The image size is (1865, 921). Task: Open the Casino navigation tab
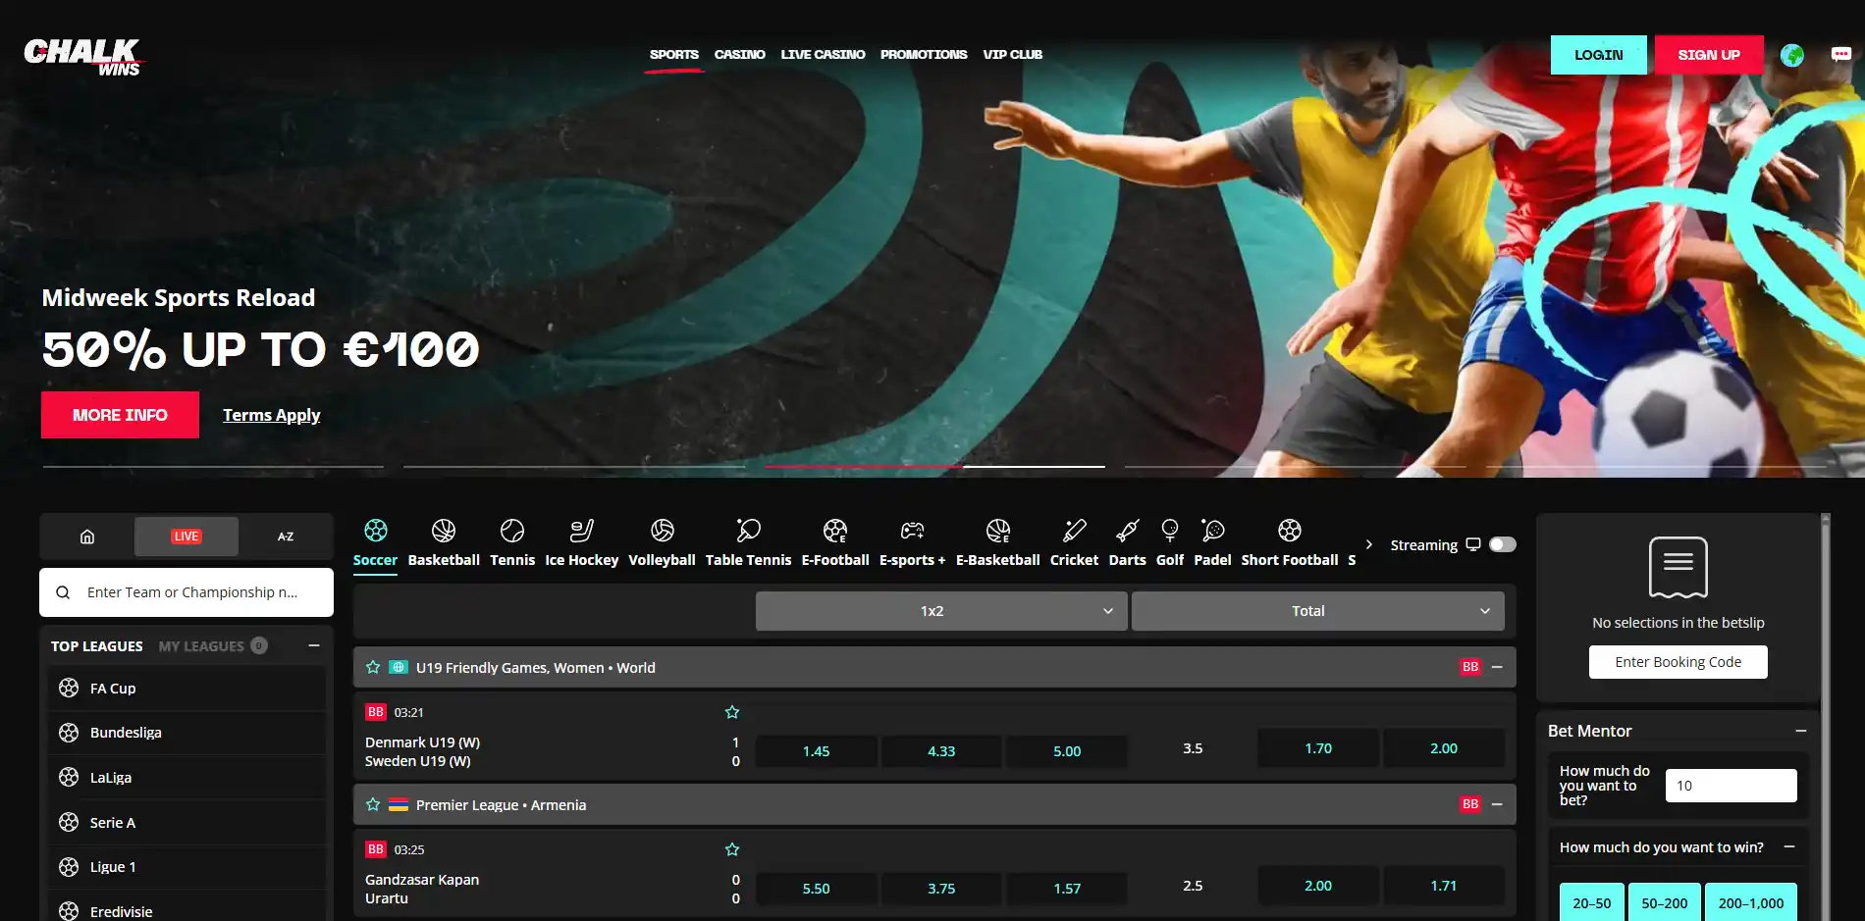[740, 55]
